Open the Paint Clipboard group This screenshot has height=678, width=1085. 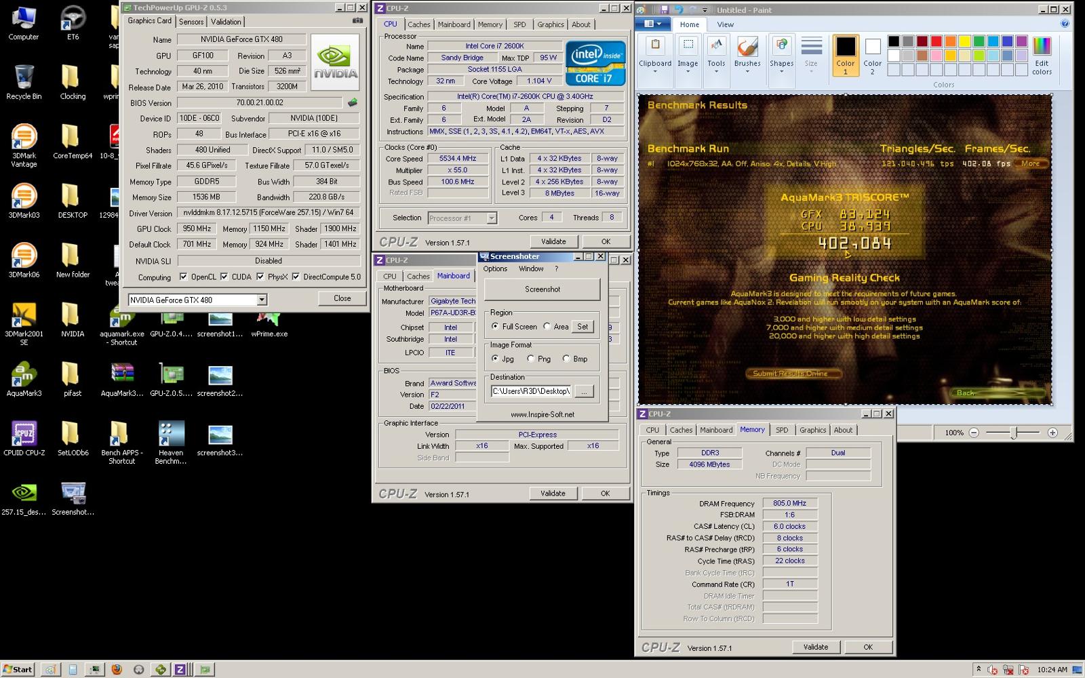pyautogui.click(x=655, y=56)
